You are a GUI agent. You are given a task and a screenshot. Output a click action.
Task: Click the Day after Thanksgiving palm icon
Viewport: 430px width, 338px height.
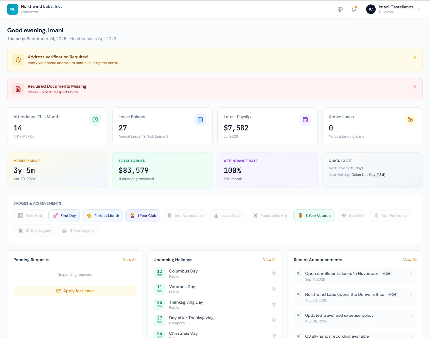pyautogui.click(x=274, y=320)
